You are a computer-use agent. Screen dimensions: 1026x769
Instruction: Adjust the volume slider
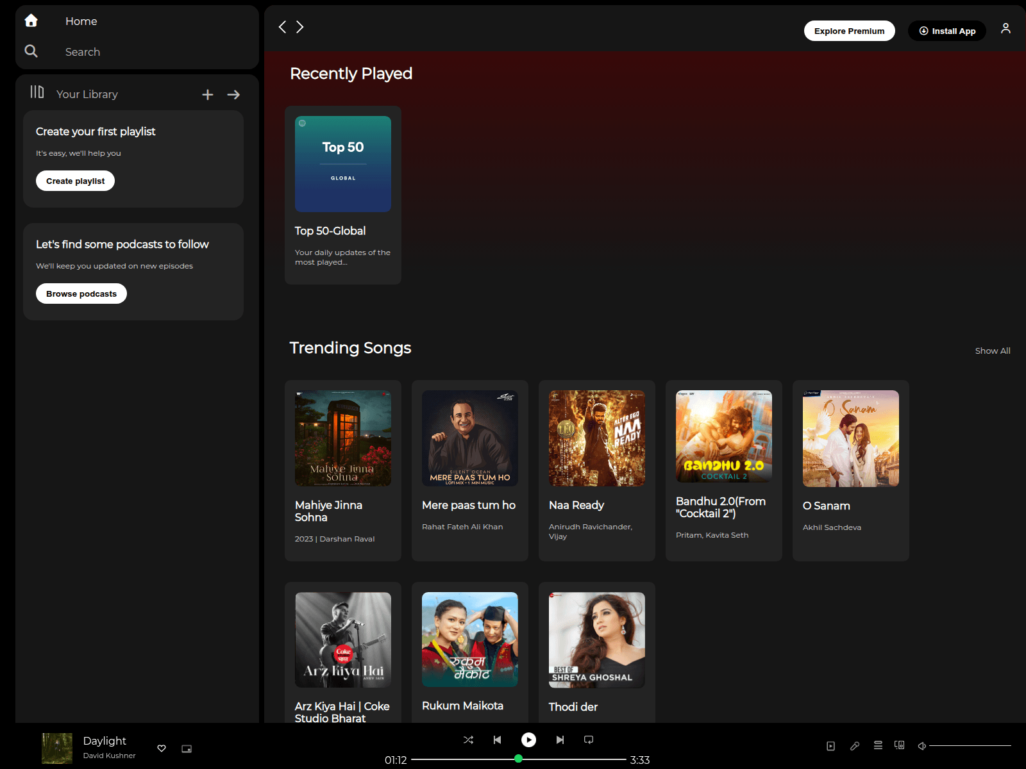click(970, 746)
